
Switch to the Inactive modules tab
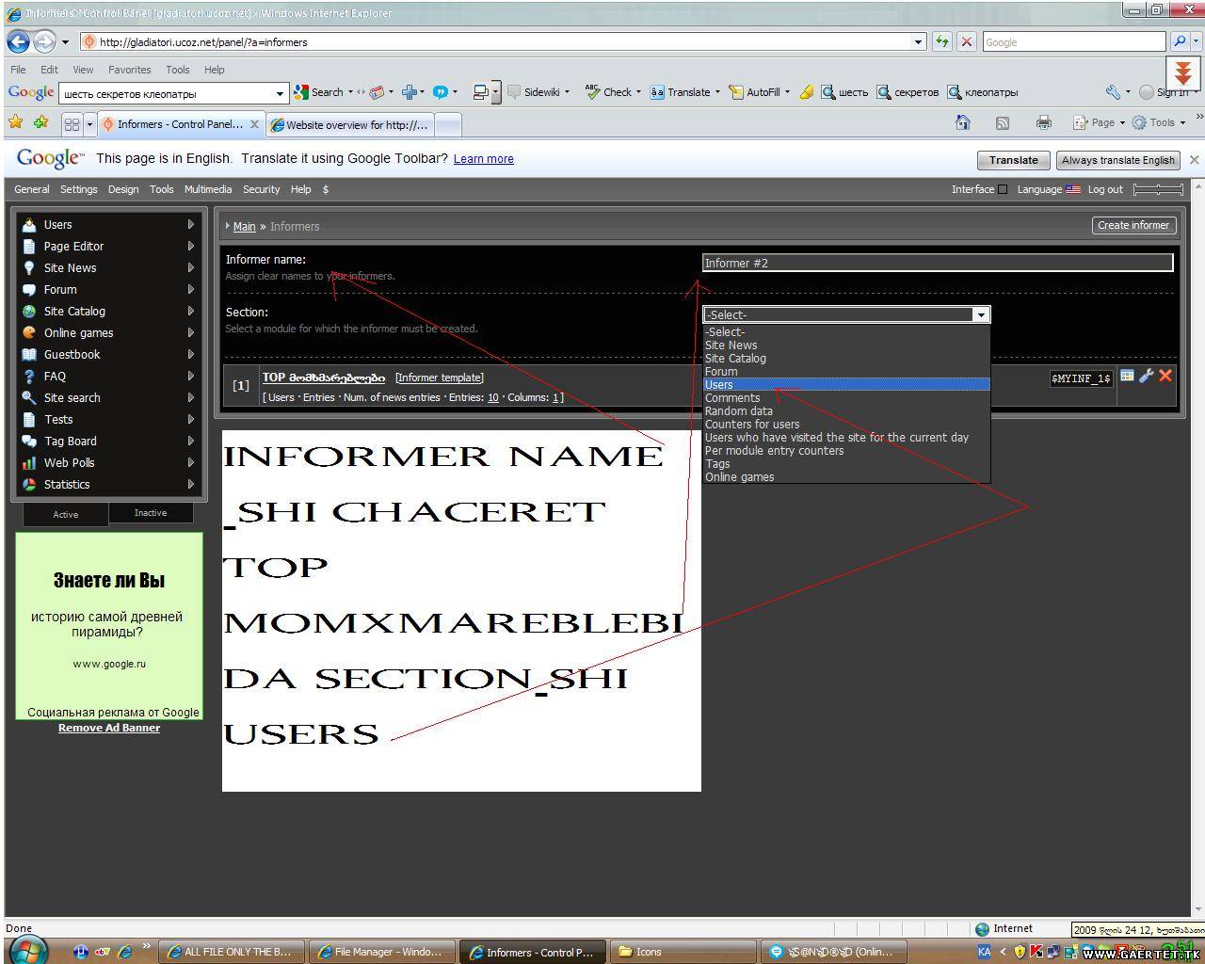(151, 513)
